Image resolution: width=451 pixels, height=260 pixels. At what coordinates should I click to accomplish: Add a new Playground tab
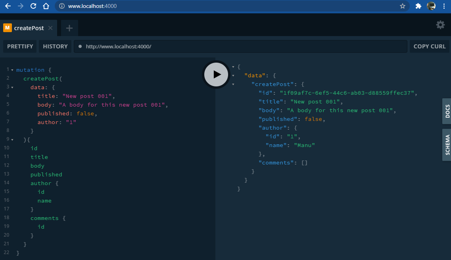[x=69, y=28]
